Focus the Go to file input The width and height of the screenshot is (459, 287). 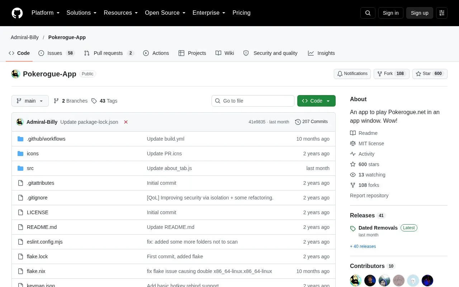pyautogui.click(x=253, y=101)
